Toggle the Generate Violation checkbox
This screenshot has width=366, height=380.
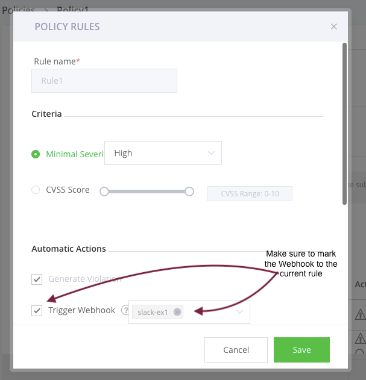click(37, 279)
